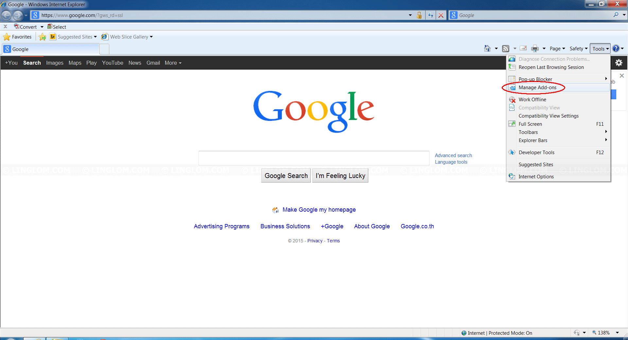Choose Reopen Last Browsing Session
This screenshot has height=340, width=628.
click(558, 67)
